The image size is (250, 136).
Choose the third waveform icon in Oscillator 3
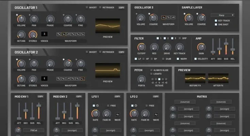click(173, 17)
